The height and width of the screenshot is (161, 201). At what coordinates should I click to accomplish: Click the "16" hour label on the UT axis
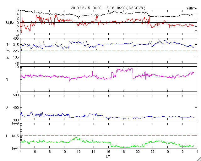coord(108,152)
